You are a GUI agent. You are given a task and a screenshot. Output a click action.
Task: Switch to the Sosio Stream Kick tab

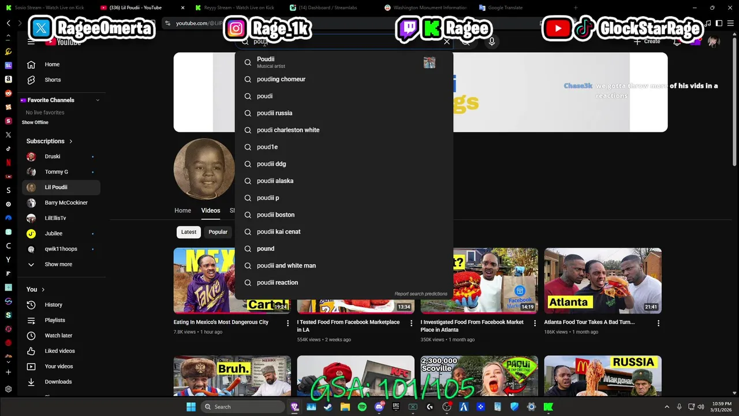click(x=47, y=8)
